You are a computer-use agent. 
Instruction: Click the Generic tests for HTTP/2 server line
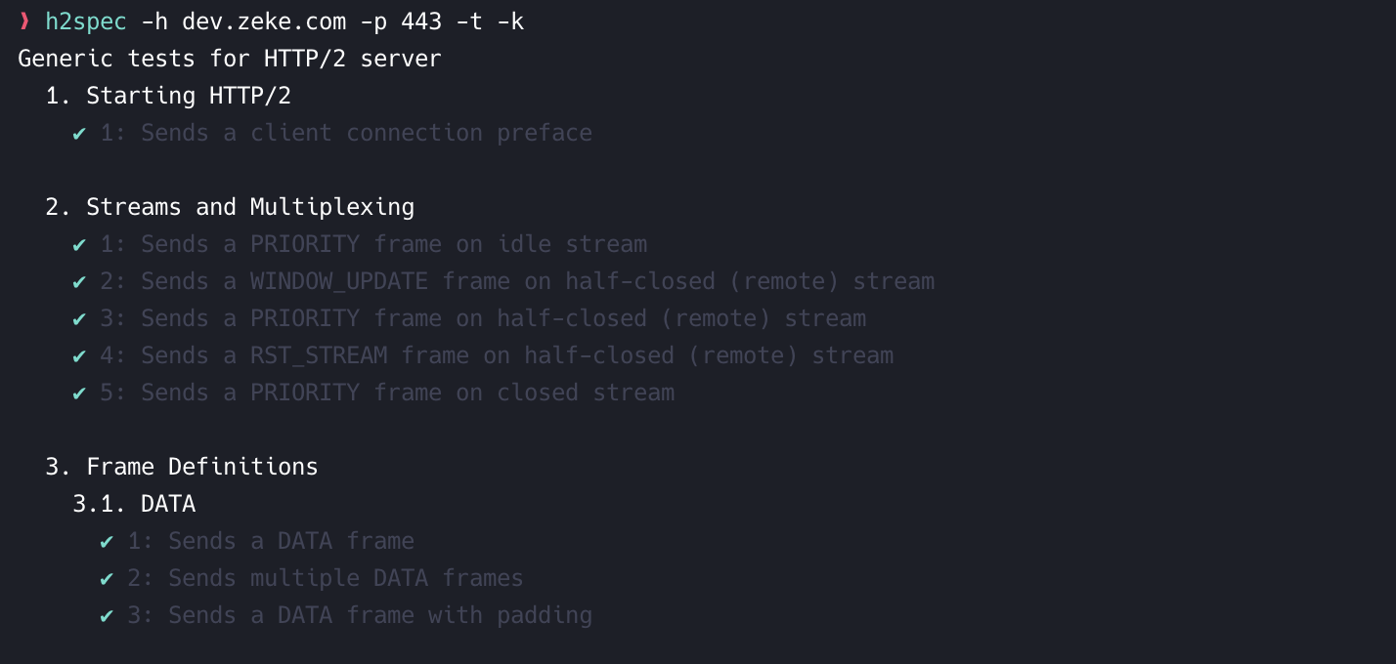[x=230, y=59]
